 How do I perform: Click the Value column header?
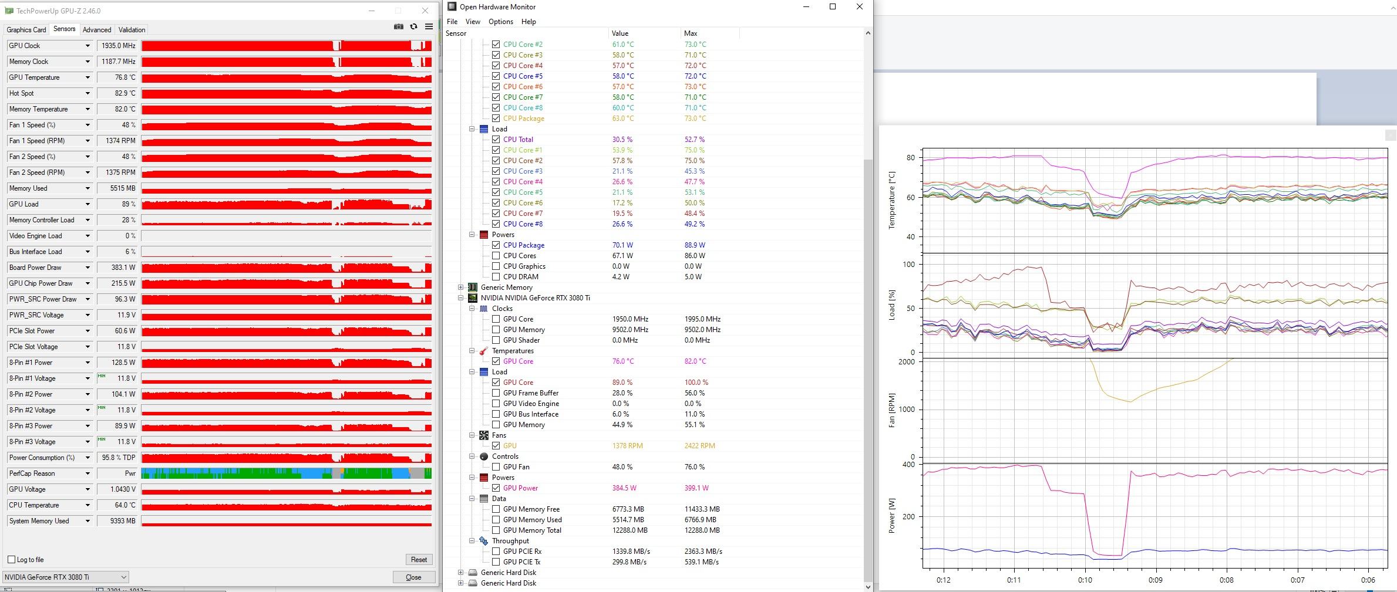[644, 33]
